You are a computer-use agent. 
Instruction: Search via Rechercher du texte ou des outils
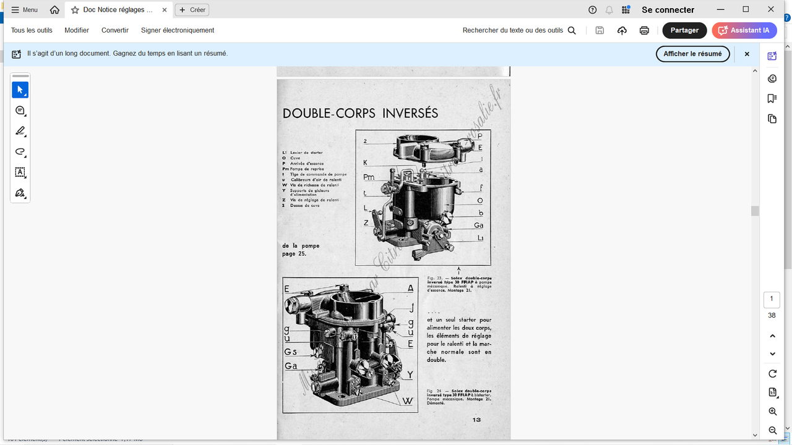click(x=519, y=30)
